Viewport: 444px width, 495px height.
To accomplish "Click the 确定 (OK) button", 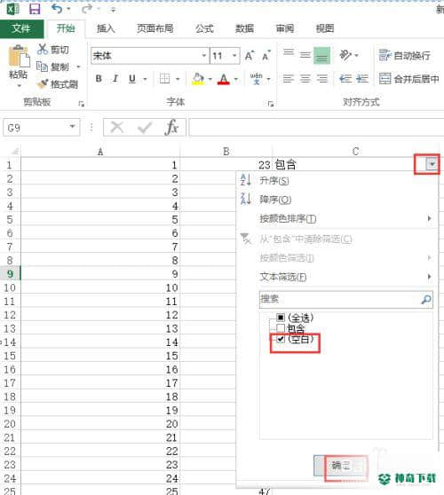I will pos(341,466).
